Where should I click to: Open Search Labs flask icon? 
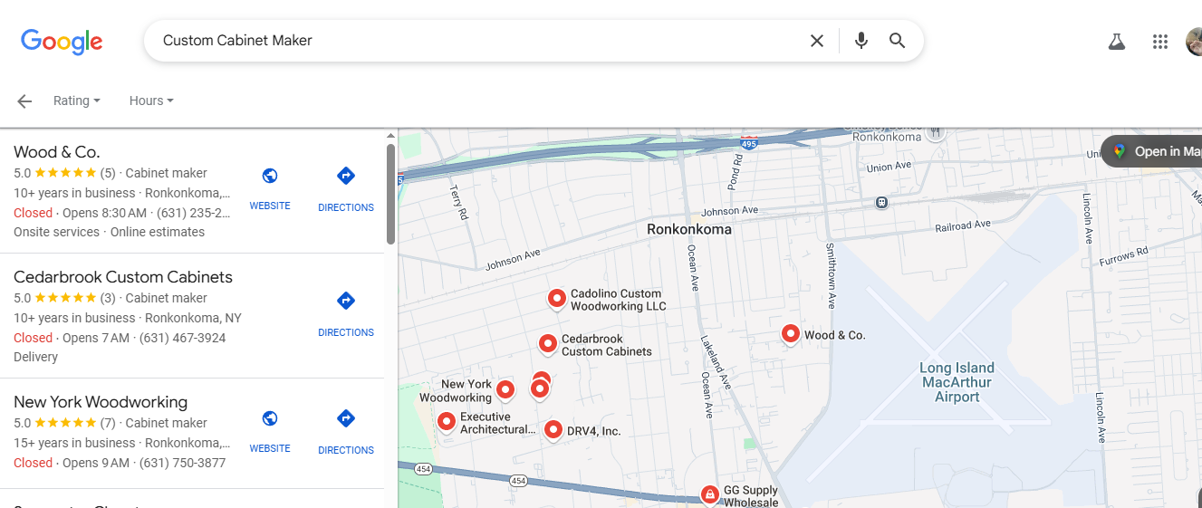click(1117, 42)
